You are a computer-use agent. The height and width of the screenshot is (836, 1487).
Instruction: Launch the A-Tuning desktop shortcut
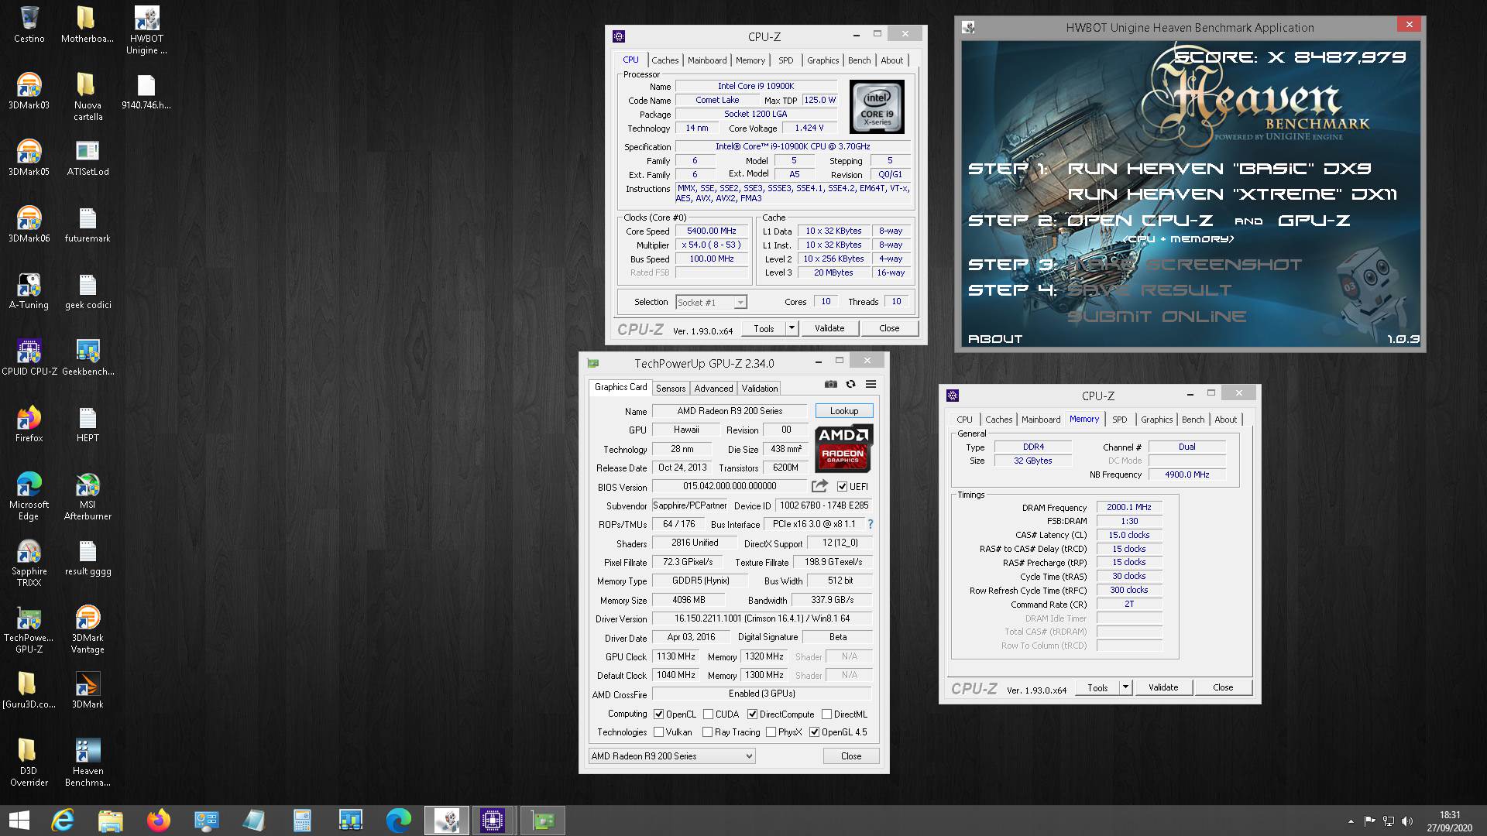(29, 291)
